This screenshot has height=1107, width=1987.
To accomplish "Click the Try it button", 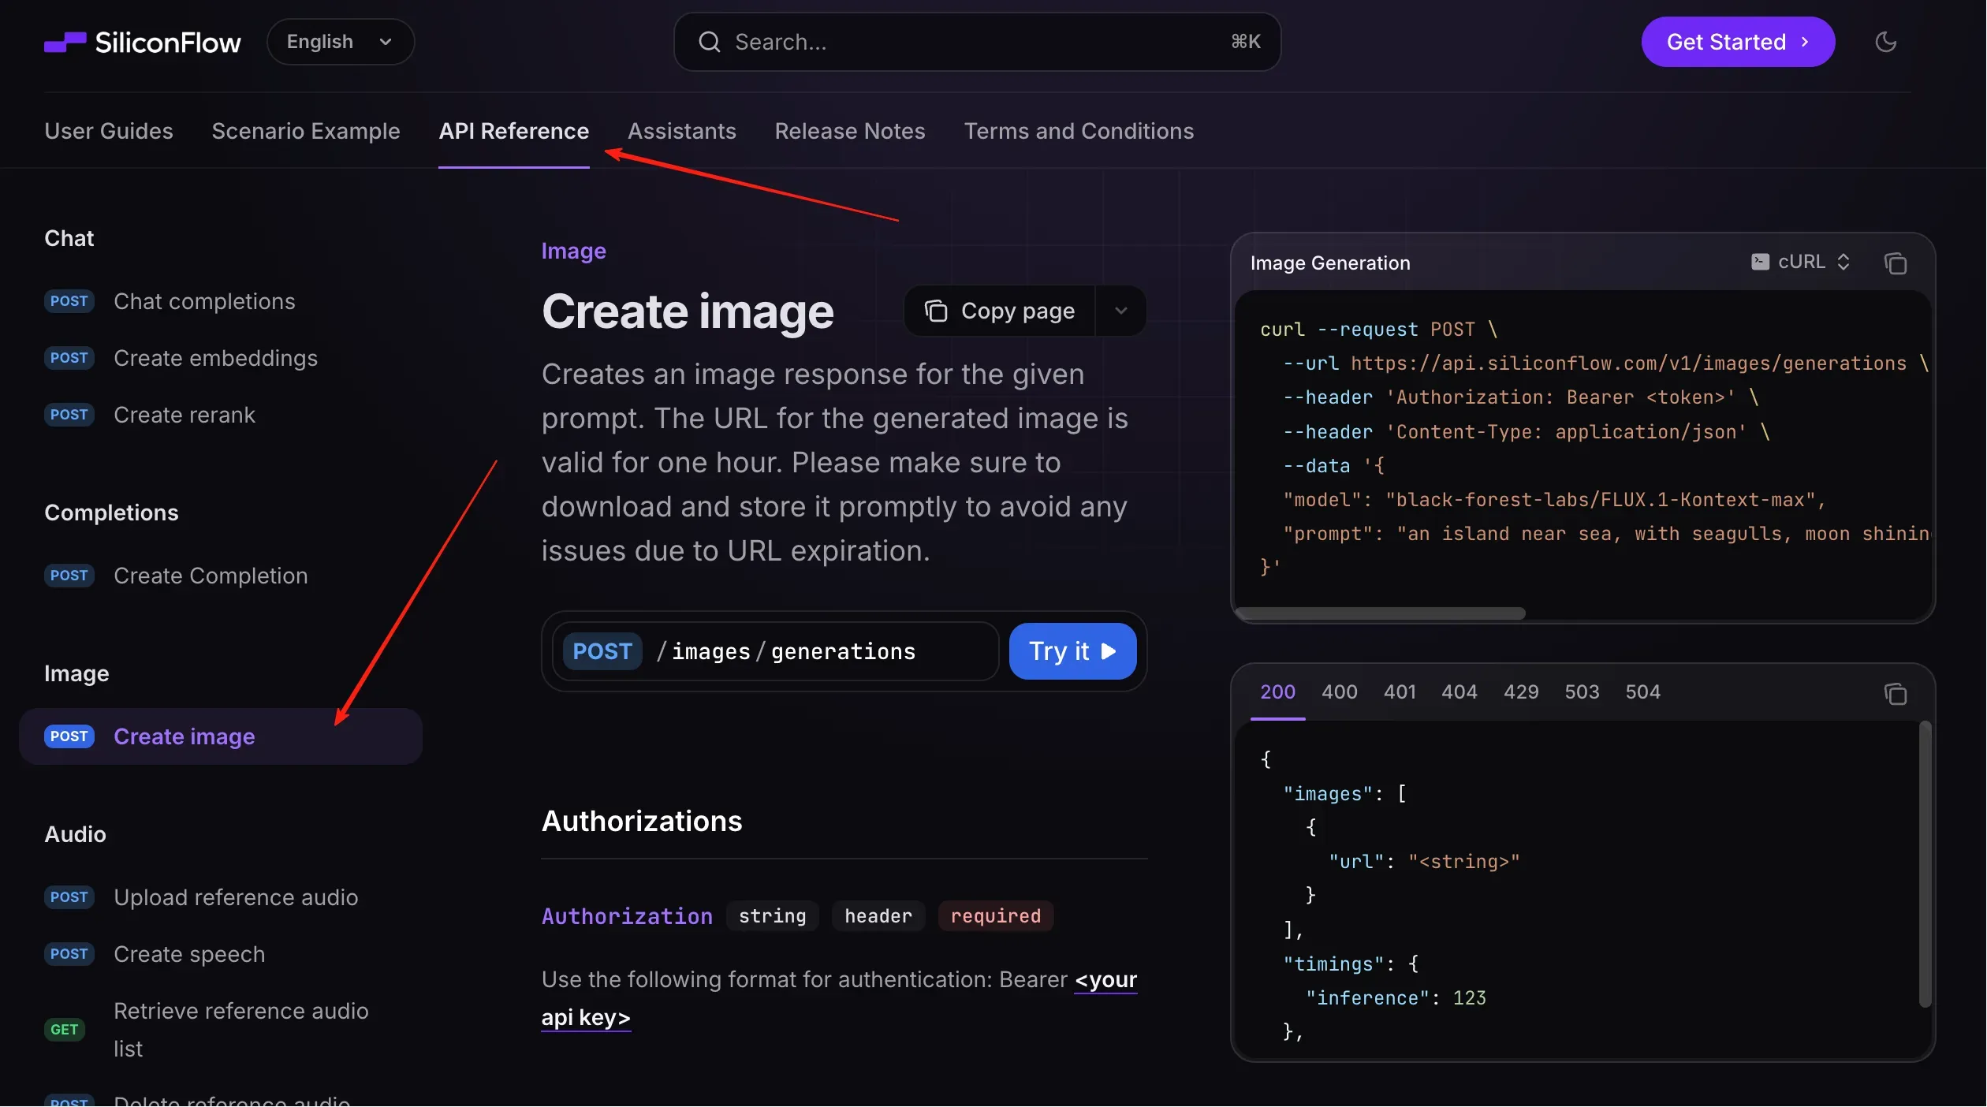I will 1072,651.
